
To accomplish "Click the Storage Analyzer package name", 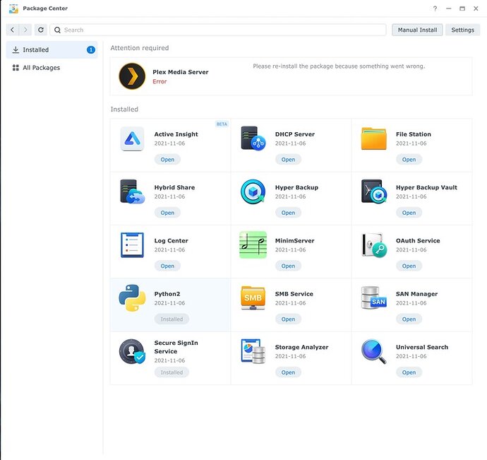I will (x=301, y=347).
